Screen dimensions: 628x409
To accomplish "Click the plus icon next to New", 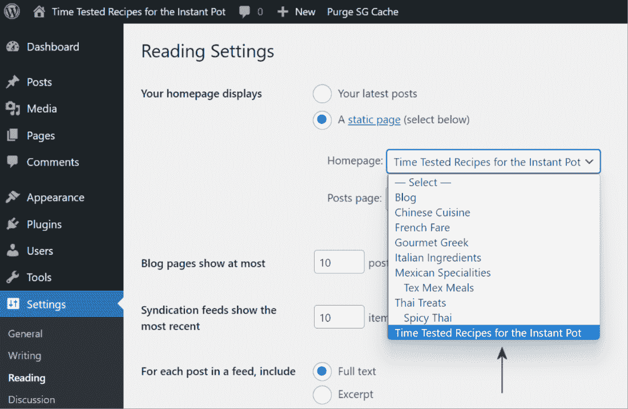I will (283, 12).
